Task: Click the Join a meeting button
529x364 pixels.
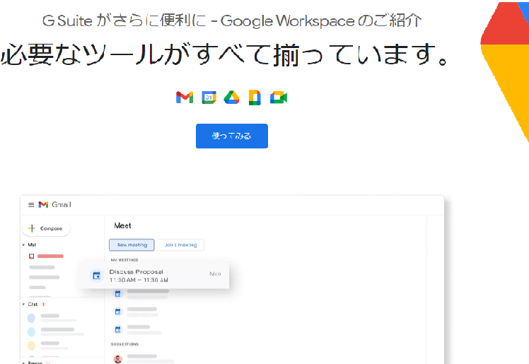Action: (180, 245)
